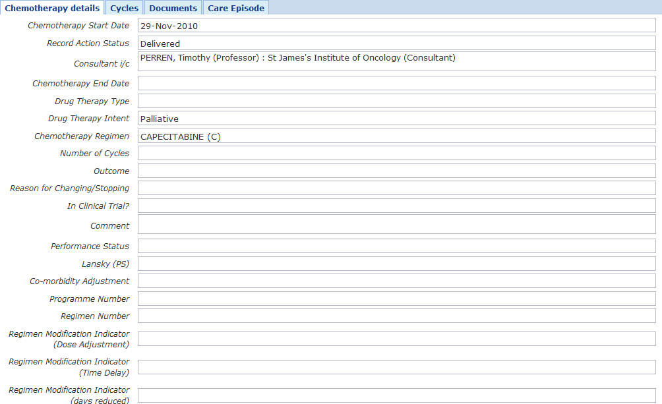Click the Chemotherapy details tab
The height and width of the screenshot is (404, 662).
52,8
